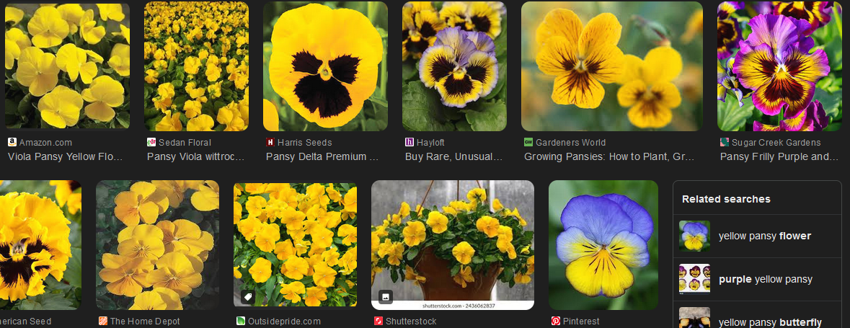
Task: Click the Gardeners World source name
Action: (x=571, y=143)
